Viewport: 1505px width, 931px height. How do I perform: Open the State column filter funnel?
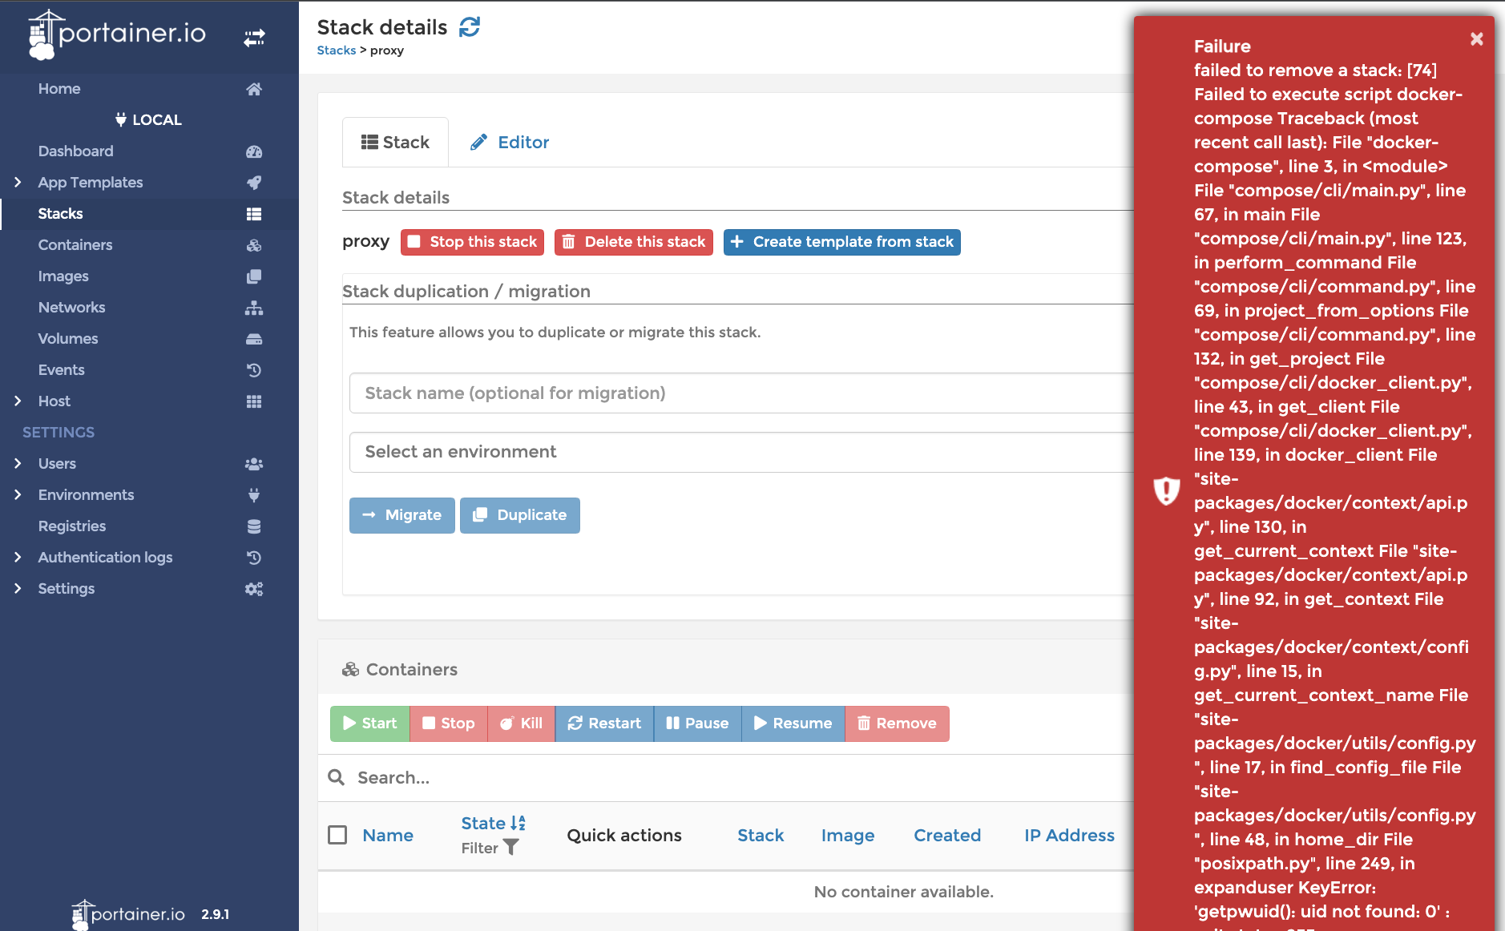point(510,848)
